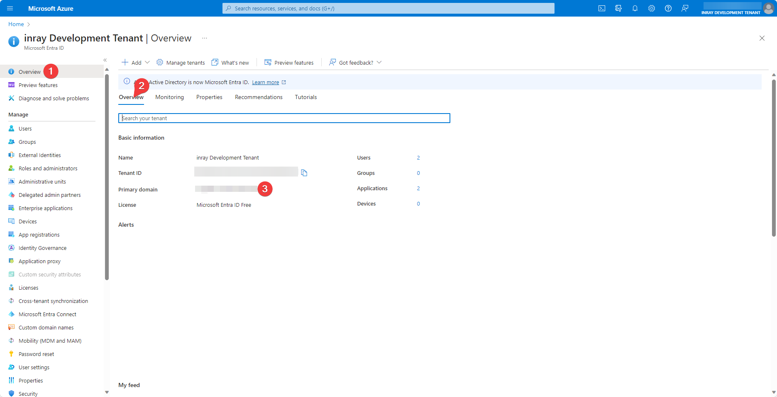Expand the Got feedback? dropdown
The width and height of the screenshot is (777, 397).
[355, 63]
